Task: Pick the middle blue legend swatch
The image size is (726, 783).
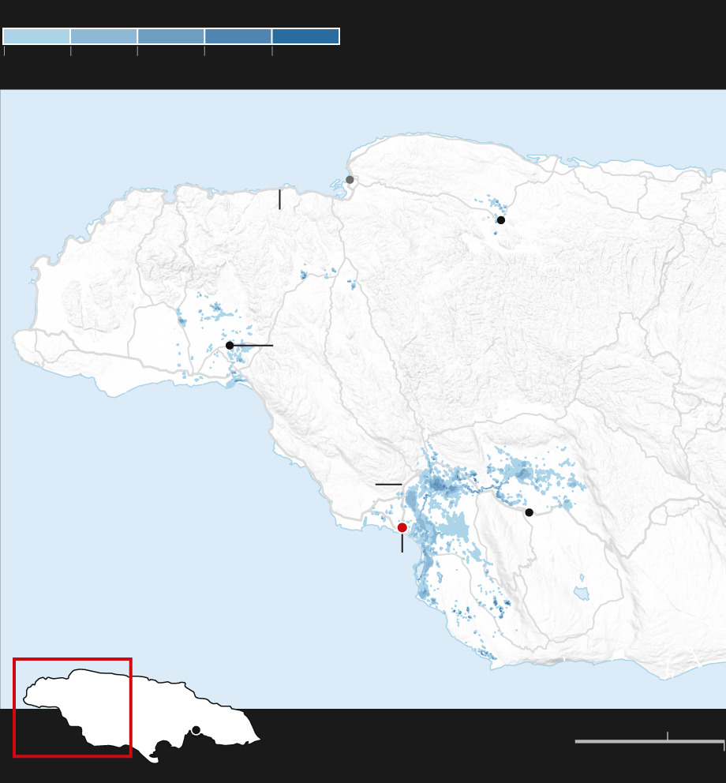Action: tap(170, 36)
